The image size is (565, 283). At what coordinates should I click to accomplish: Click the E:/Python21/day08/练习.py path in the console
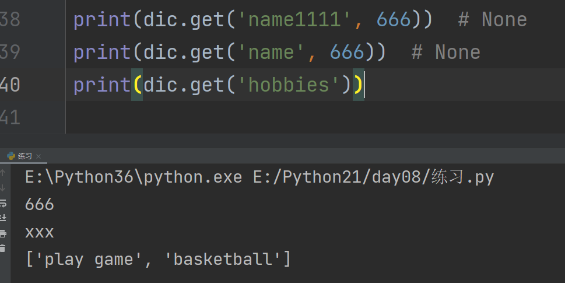[373, 177]
